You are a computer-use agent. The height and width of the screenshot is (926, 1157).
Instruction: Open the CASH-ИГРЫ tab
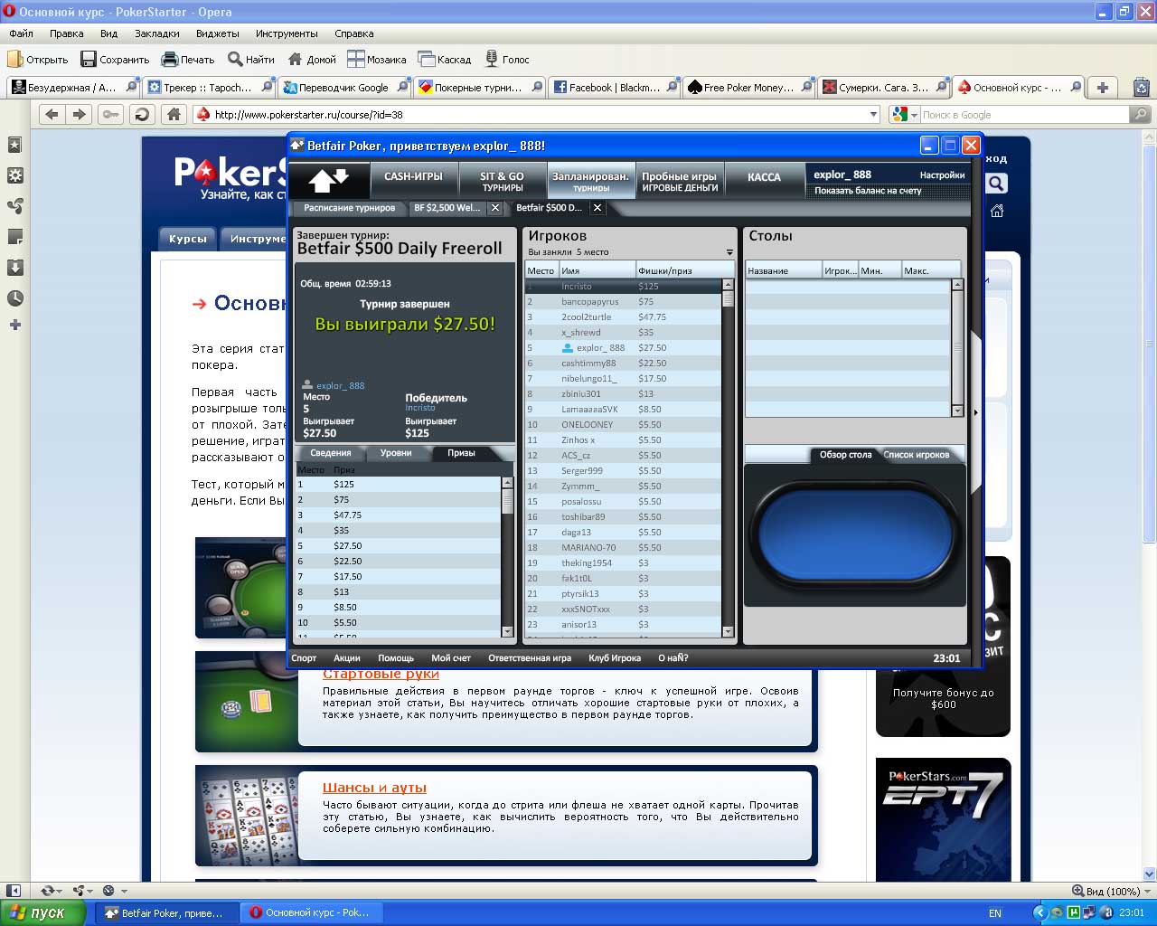tap(414, 180)
